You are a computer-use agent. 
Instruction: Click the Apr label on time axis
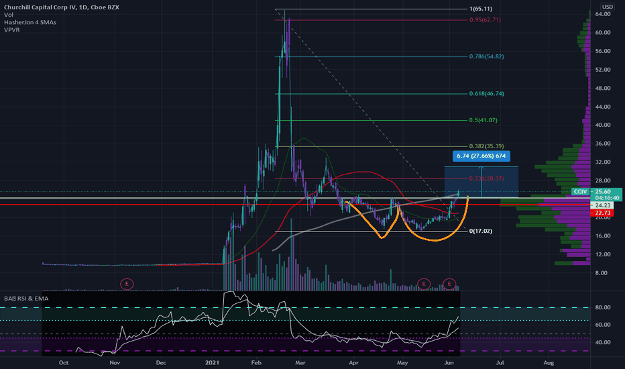tap(353, 362)
